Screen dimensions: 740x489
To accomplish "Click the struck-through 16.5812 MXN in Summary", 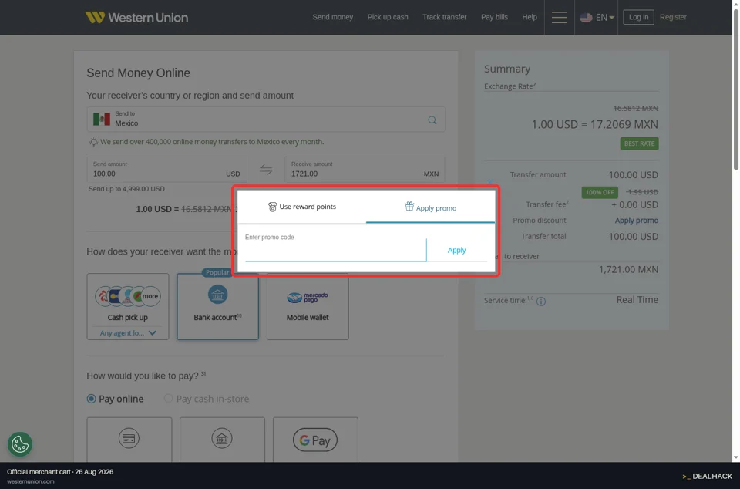I will click(635, 108).
